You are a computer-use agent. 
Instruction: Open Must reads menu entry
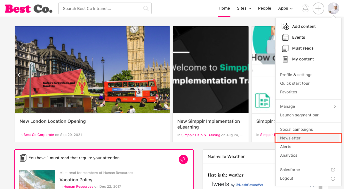pyautogui.click(x=303, y=48)
